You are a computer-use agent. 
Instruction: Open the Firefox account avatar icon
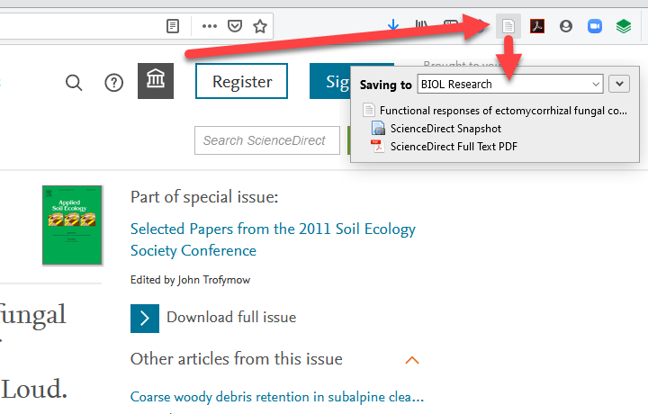566,26
